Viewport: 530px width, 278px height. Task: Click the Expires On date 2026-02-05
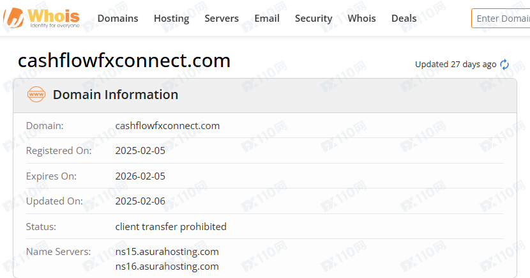pos(140,176)
